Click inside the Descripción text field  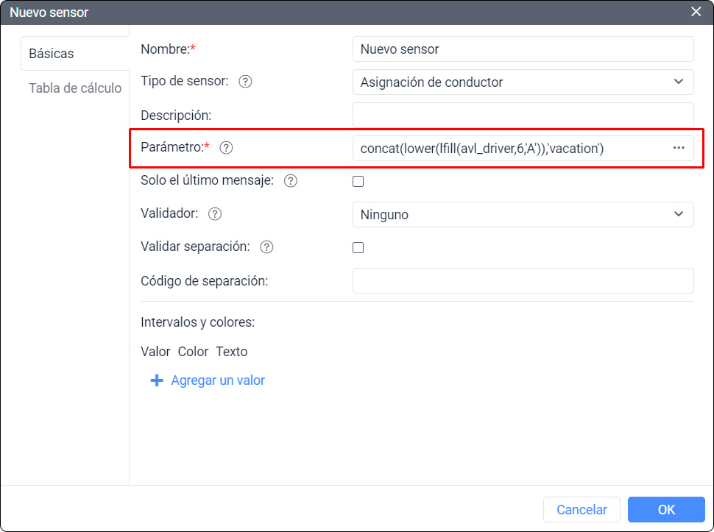click(523, 115)
